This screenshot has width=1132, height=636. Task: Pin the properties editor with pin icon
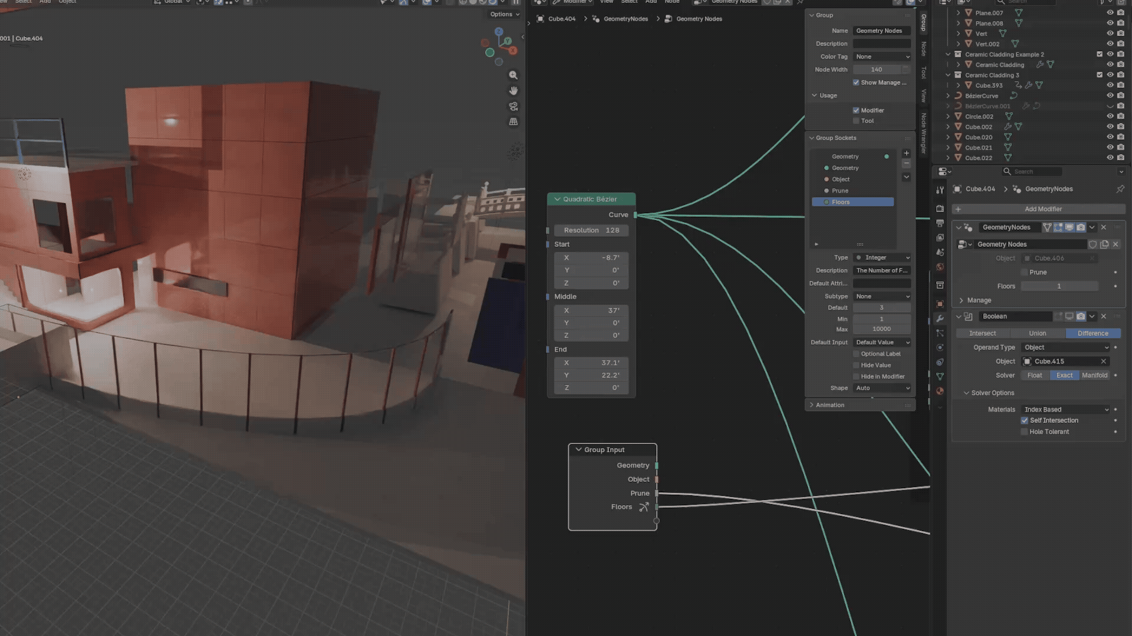[x=1120, y=189]
